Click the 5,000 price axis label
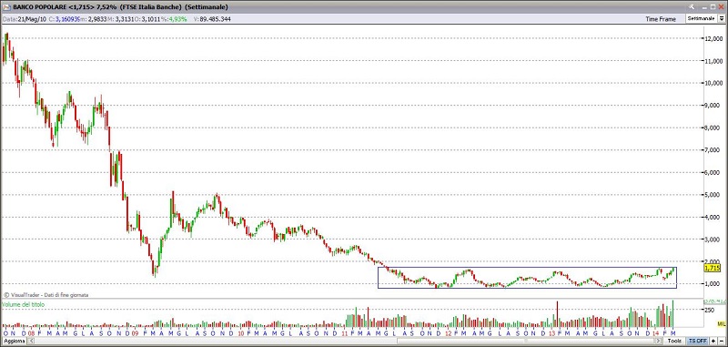 coord(713,195)
